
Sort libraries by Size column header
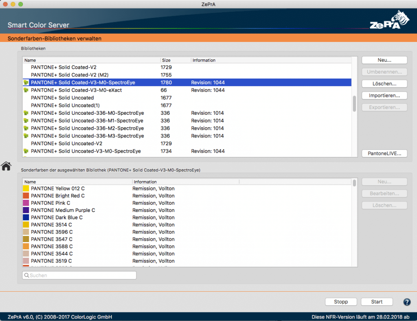pyautogui.click(x=175, y=60)
